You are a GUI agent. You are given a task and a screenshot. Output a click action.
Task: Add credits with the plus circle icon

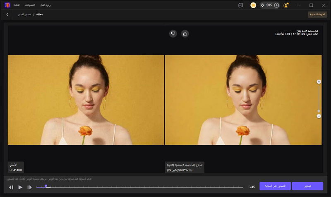pyautogui.click(x=276, y=5)
